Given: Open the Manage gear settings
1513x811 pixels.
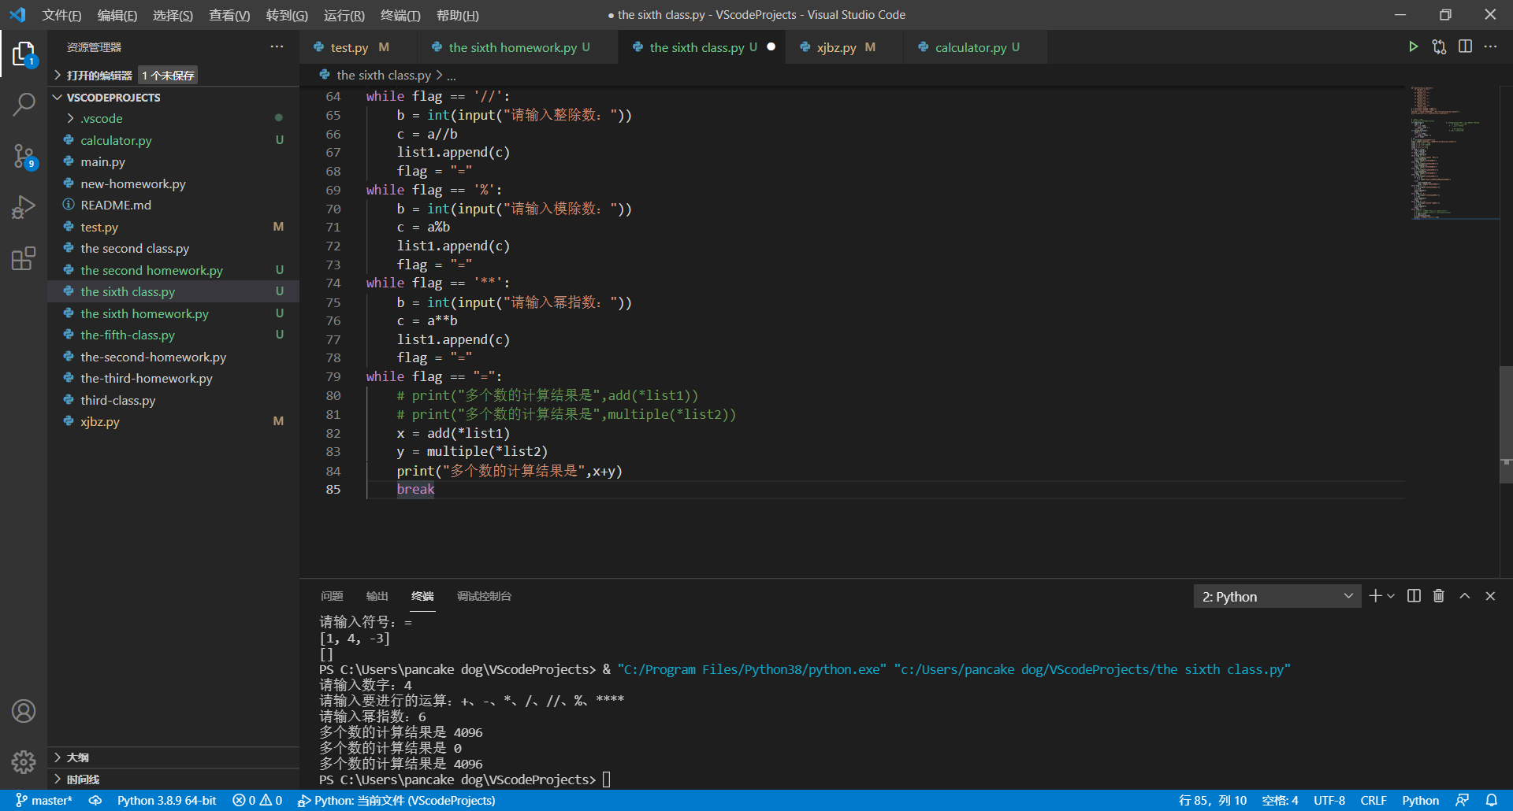Looking at the screenshot, I should pos(24,761).
